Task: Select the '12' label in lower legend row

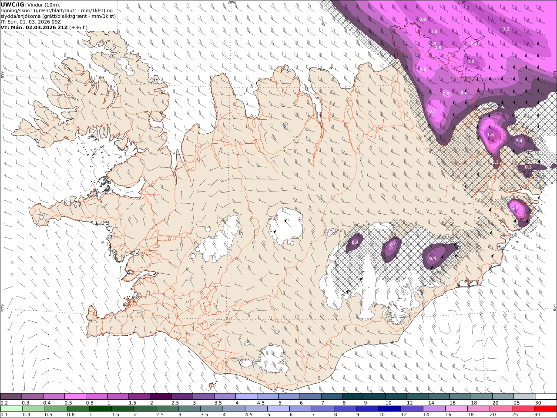Action: 404,415
